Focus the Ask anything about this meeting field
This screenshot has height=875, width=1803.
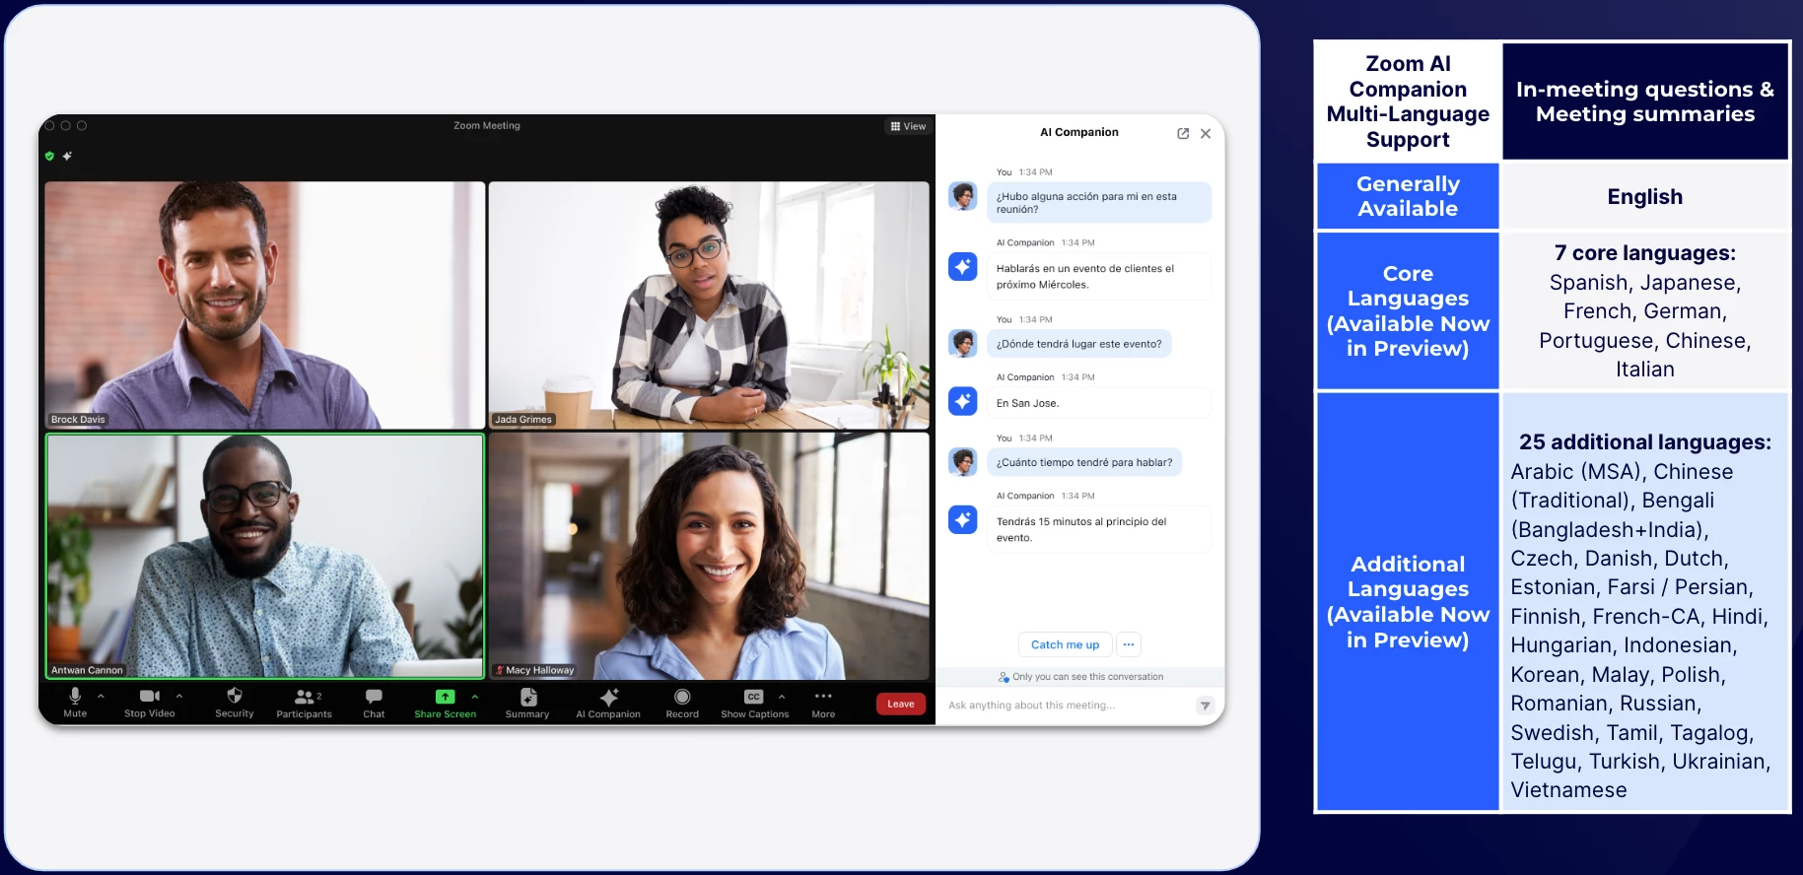1067,705
